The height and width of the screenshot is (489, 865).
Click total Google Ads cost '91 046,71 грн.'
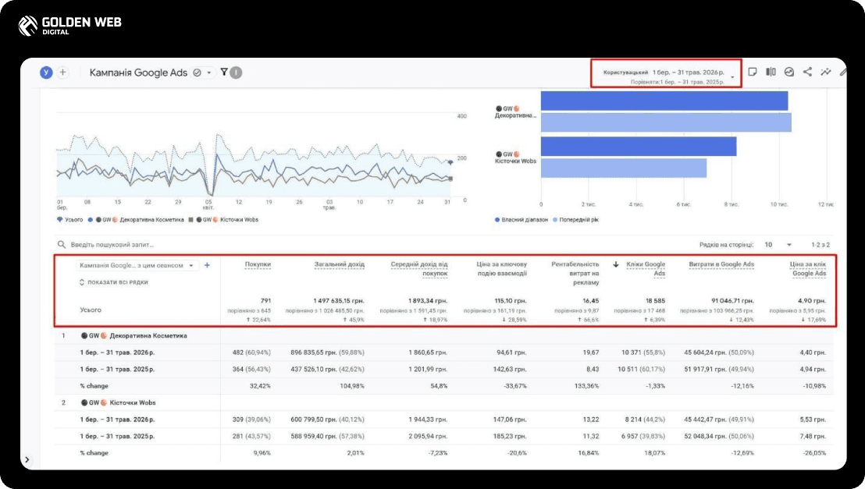pos(732,301)
